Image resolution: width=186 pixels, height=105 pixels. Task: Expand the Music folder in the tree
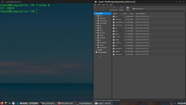(x=96, y=30)
